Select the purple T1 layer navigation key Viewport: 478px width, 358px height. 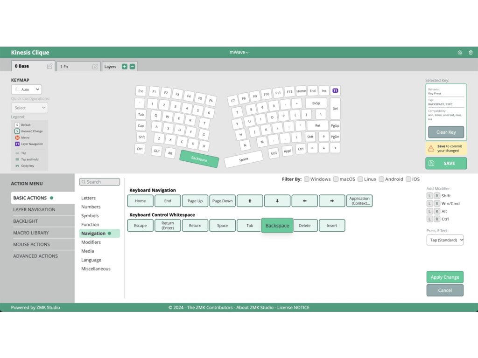(335, 90)
